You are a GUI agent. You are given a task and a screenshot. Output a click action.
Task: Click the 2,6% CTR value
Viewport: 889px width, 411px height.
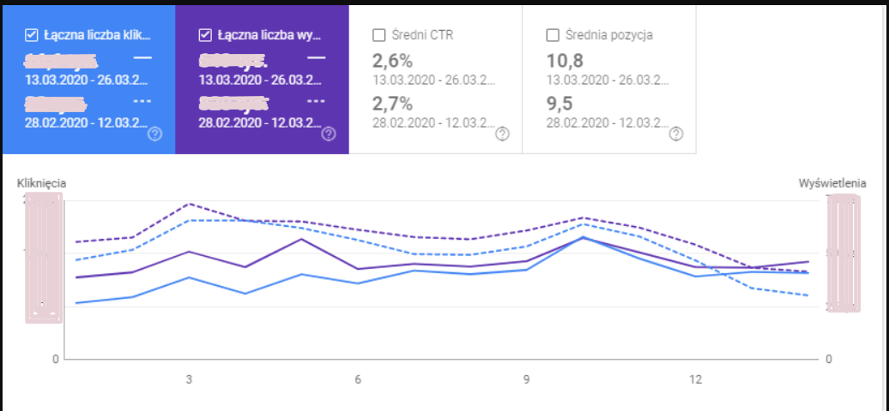[x=392, y=61]
